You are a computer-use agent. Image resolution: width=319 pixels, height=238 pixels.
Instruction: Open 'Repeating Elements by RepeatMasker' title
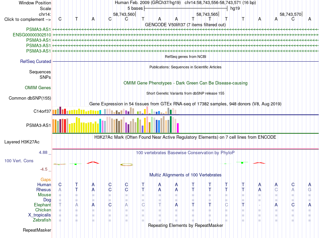[185, 225]
